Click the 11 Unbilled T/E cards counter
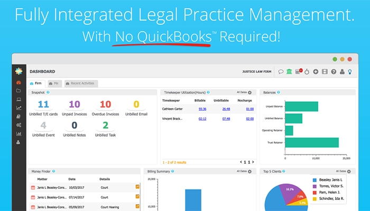Screen dimensions: 370x211 pyautogui.click(x=43, y=105)
